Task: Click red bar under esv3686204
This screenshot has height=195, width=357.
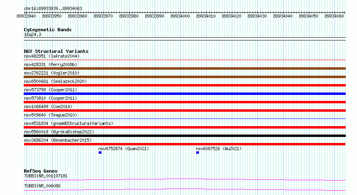Action: click(185, 144)
